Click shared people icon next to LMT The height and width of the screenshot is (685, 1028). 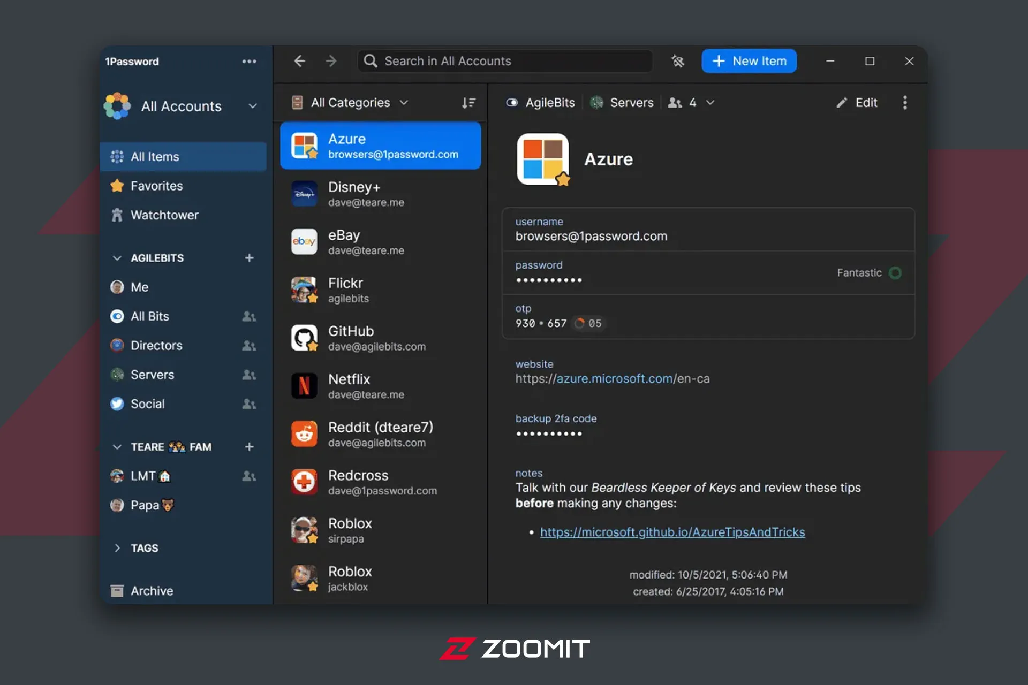point(249,476)
